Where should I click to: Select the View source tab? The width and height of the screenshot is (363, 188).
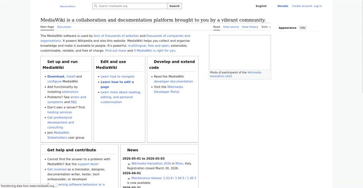[231, 27]
